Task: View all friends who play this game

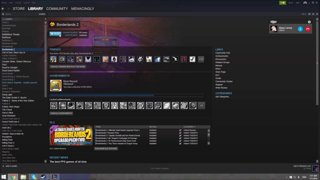Action: 68,67
